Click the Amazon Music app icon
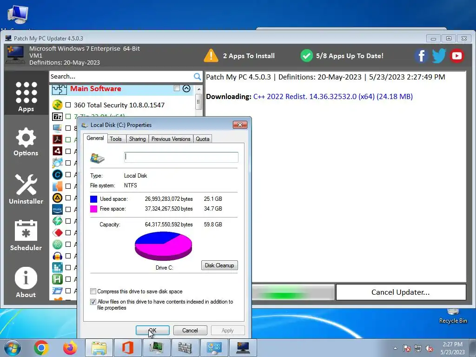 pos(57,209)
